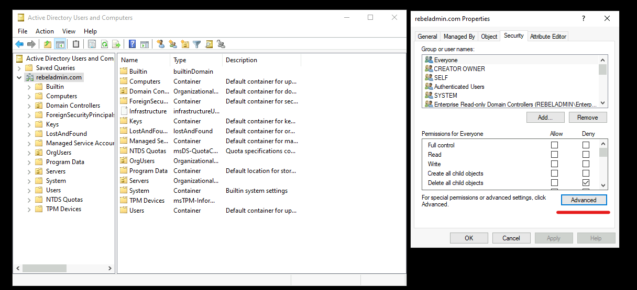Click the Advanced button
637x290 pixels.
(x=584, y=200)
